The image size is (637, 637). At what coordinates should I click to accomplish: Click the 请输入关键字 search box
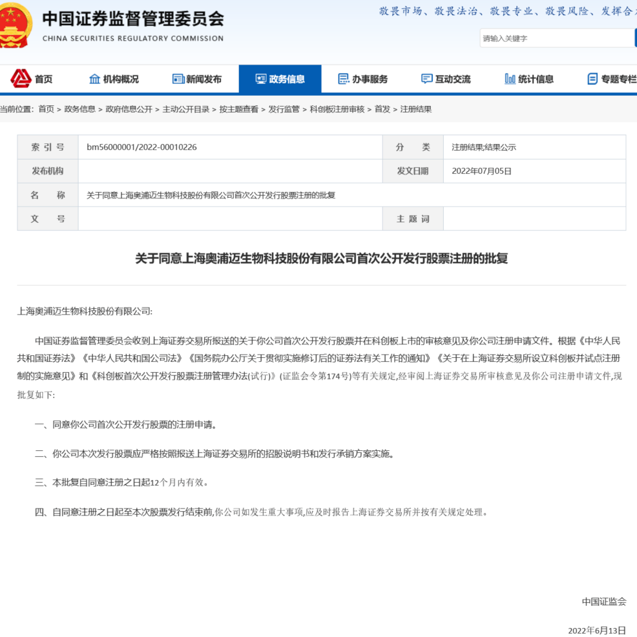click(x=557, y=38)
